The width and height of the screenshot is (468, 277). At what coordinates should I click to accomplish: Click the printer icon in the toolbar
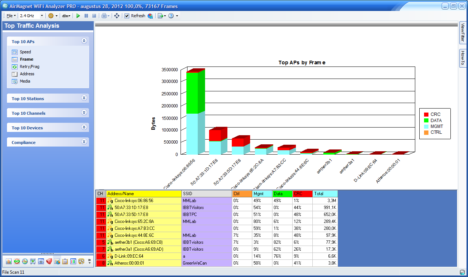coord(104,16)
